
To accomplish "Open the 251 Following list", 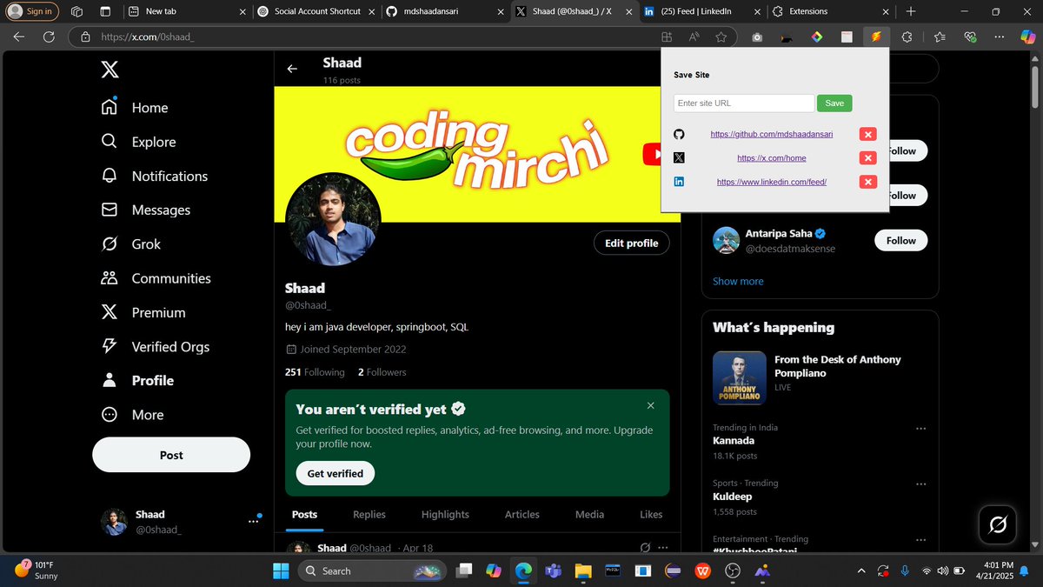I will pyautogui.click(x=315, y=372).
